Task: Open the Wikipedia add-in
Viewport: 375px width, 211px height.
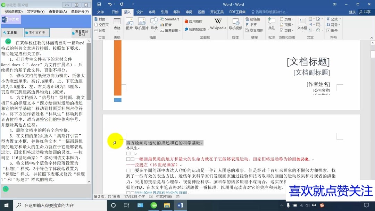Action: coord(218,24)
